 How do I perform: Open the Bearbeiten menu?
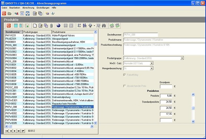(15, 8)
